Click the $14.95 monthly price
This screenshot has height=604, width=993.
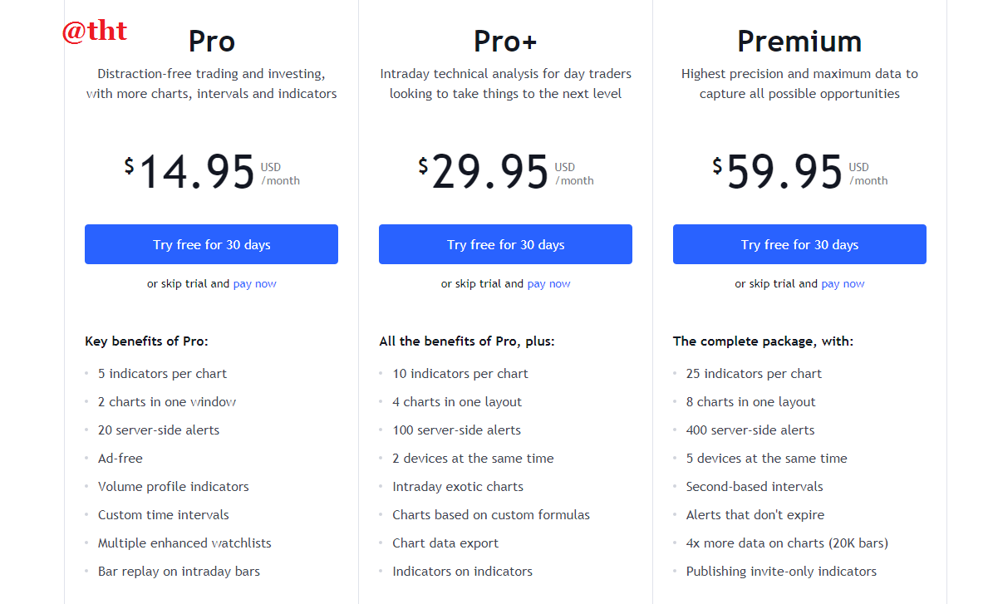coord(212,172)
